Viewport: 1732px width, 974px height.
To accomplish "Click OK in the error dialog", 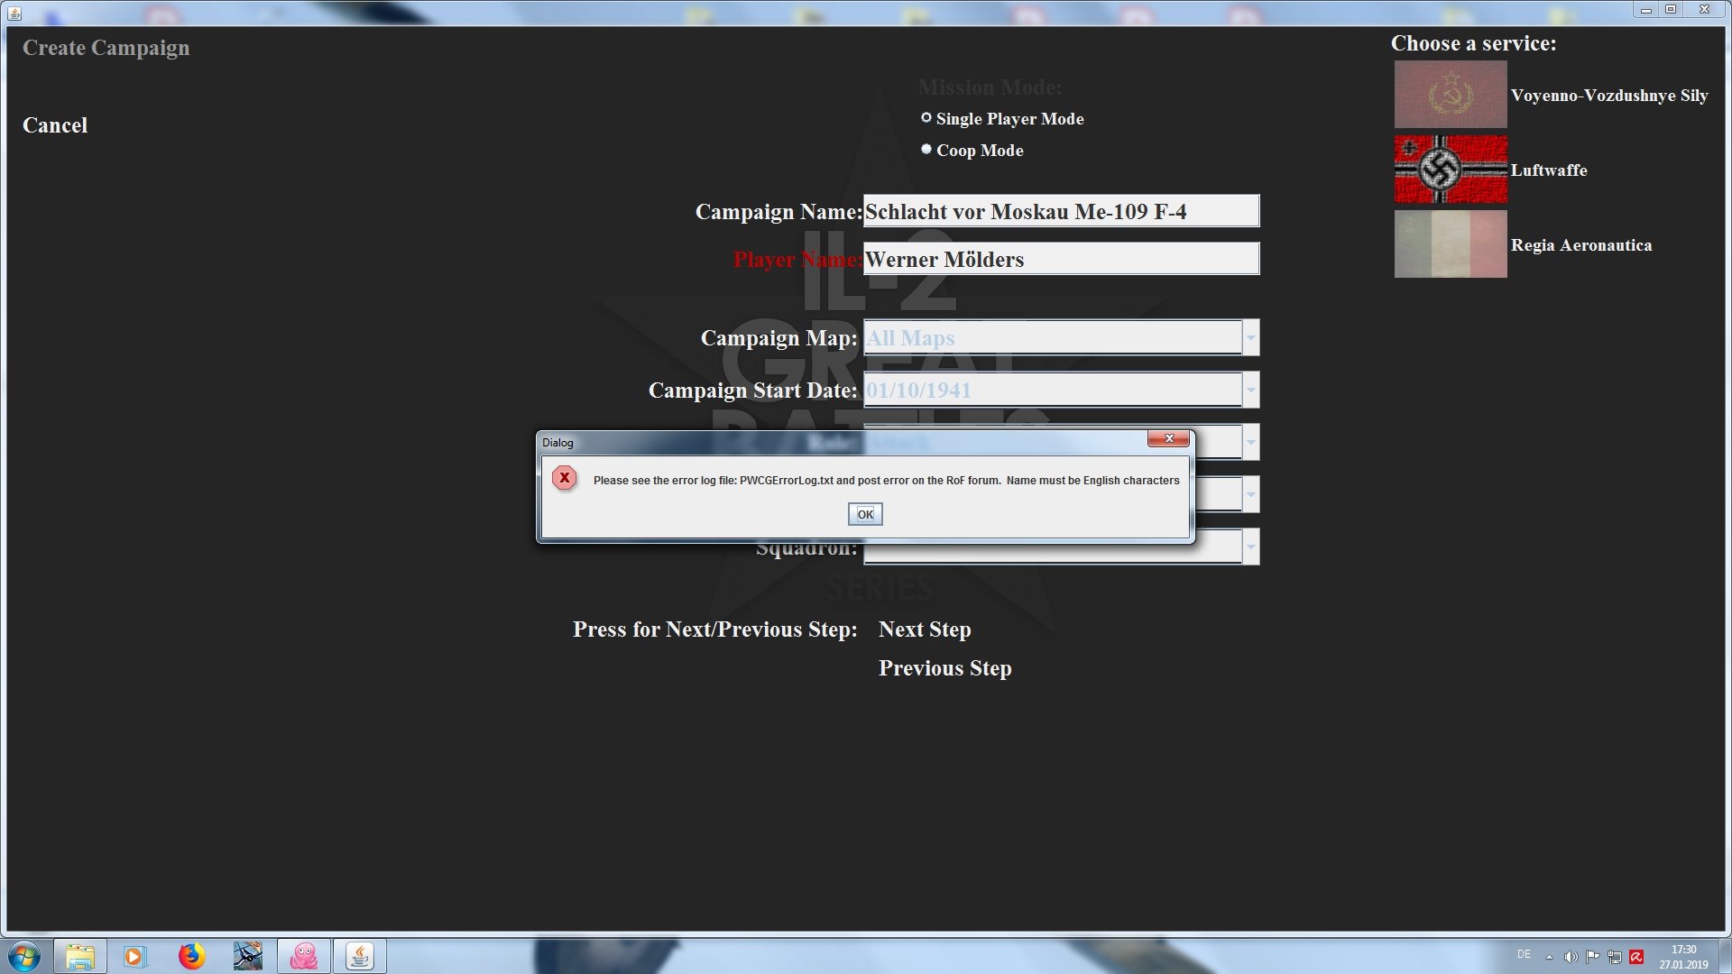I will pyautogui.click(x=865, y=514).
